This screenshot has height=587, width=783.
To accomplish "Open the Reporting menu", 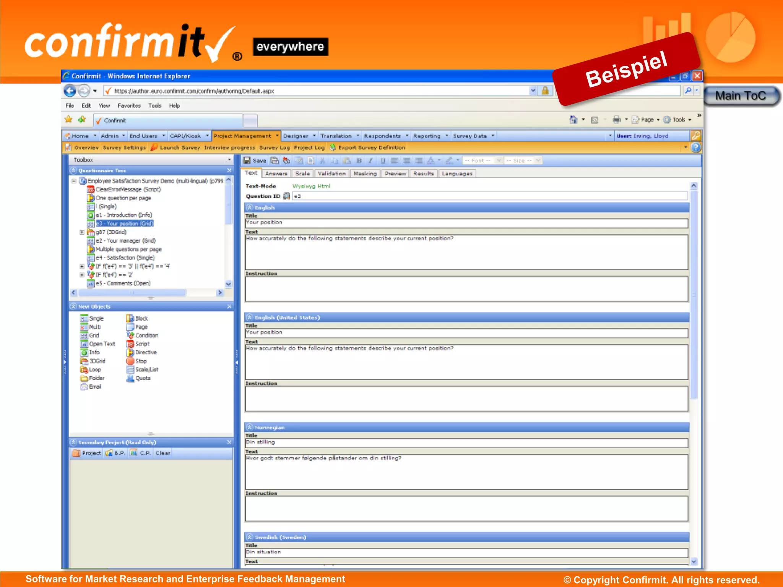I will click(x=430, y=136).
